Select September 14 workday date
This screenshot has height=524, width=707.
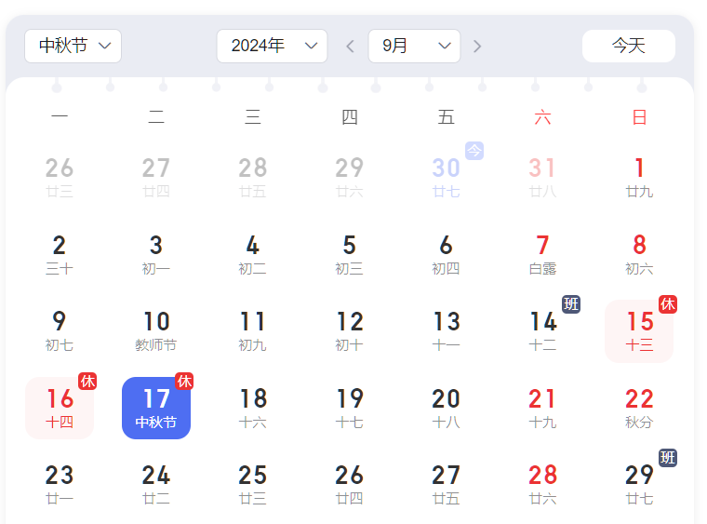[542, 331]
